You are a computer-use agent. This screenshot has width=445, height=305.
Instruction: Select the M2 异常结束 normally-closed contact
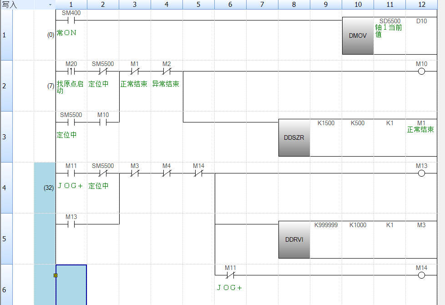coord(167,71)
